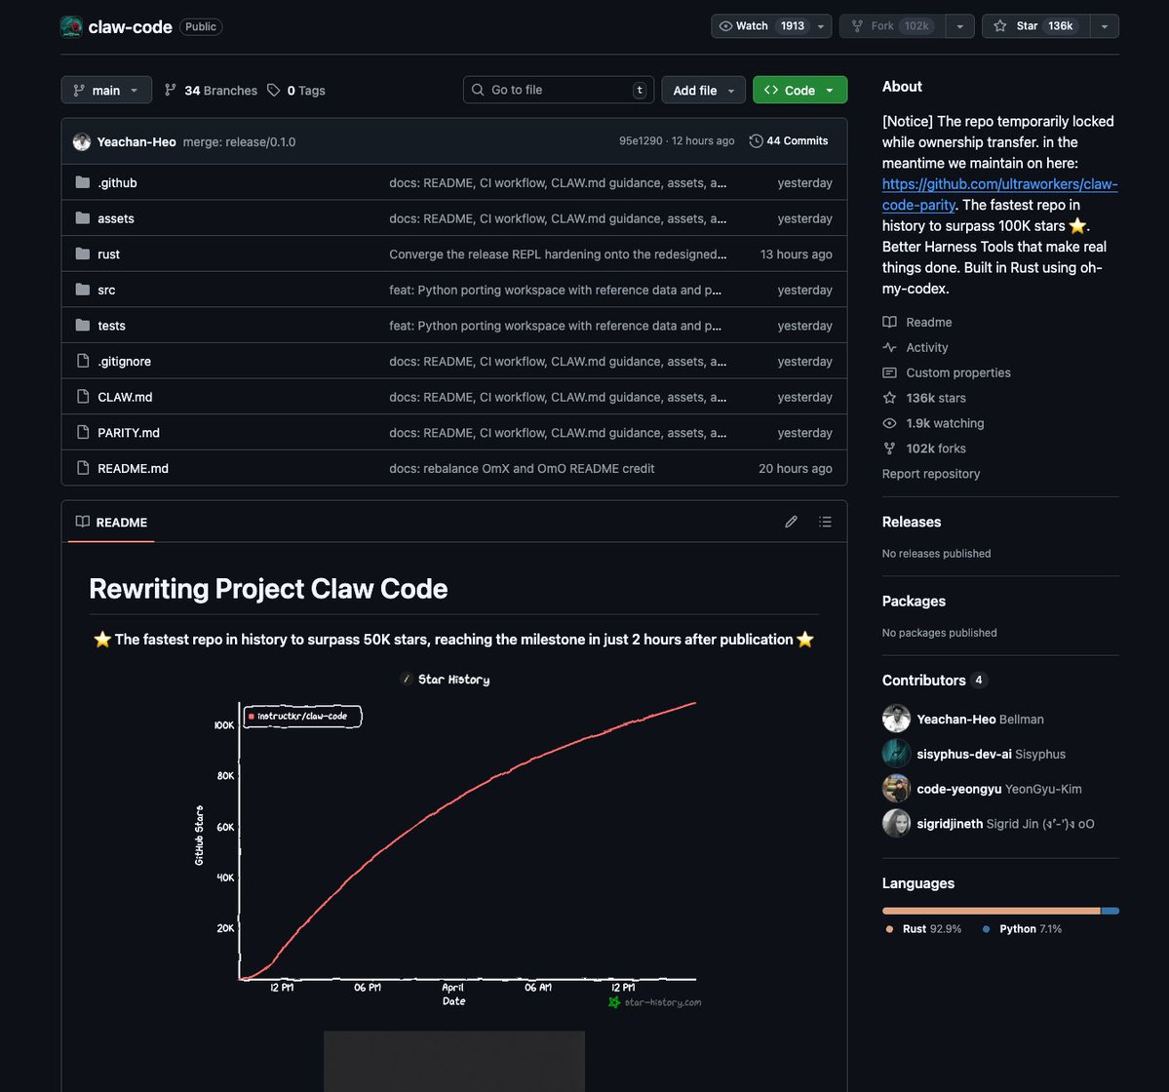Open the Fork options dropdown arrow
1169x1092 pixels.
[x=960, y=26]
